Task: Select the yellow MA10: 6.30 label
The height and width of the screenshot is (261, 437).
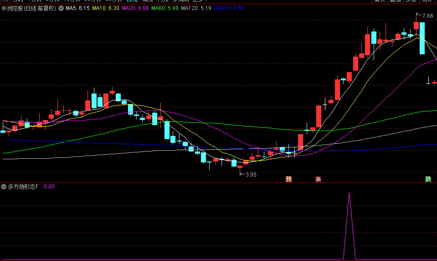Action: (x=106, y=8)
